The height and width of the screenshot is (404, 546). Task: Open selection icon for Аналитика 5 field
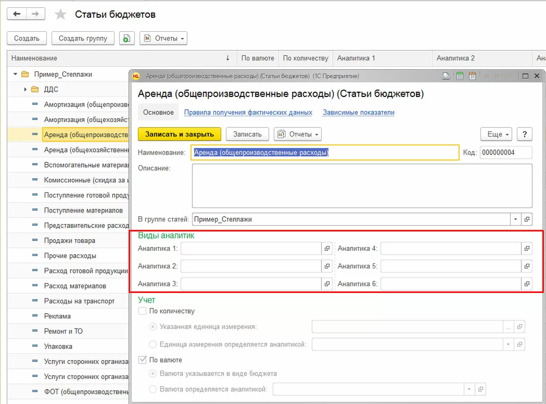[x=526, y=266]
